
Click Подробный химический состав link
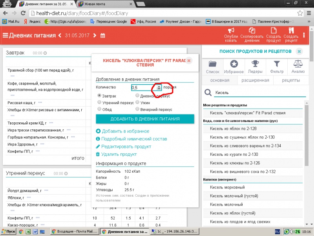134,139
